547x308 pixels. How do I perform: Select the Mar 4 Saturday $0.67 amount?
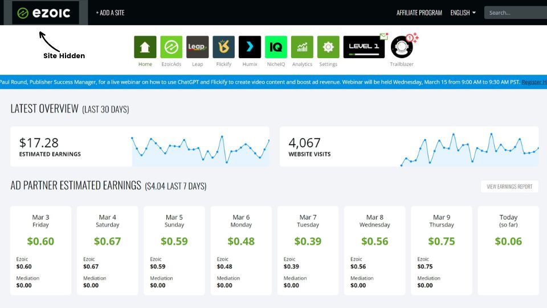pyautogui.click(x=108, y=241)
